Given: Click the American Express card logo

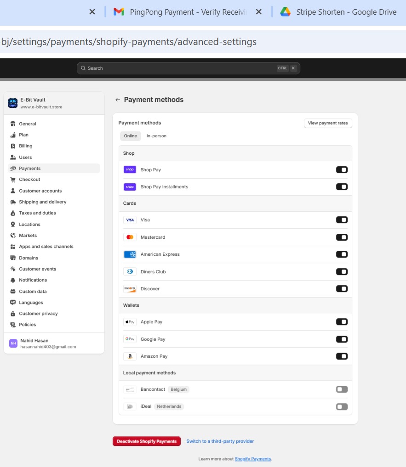Looking at the screenshot, I should click(130, 254).
